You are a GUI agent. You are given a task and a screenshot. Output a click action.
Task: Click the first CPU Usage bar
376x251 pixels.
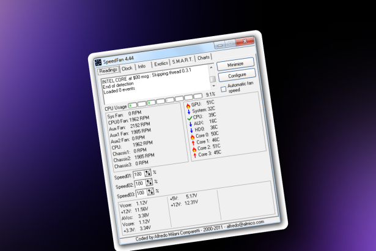pyautogui.click(x=133, y=105)
